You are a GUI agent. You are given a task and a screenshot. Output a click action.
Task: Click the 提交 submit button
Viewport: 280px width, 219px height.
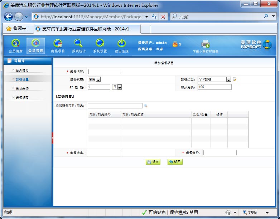tap(153, 162)
